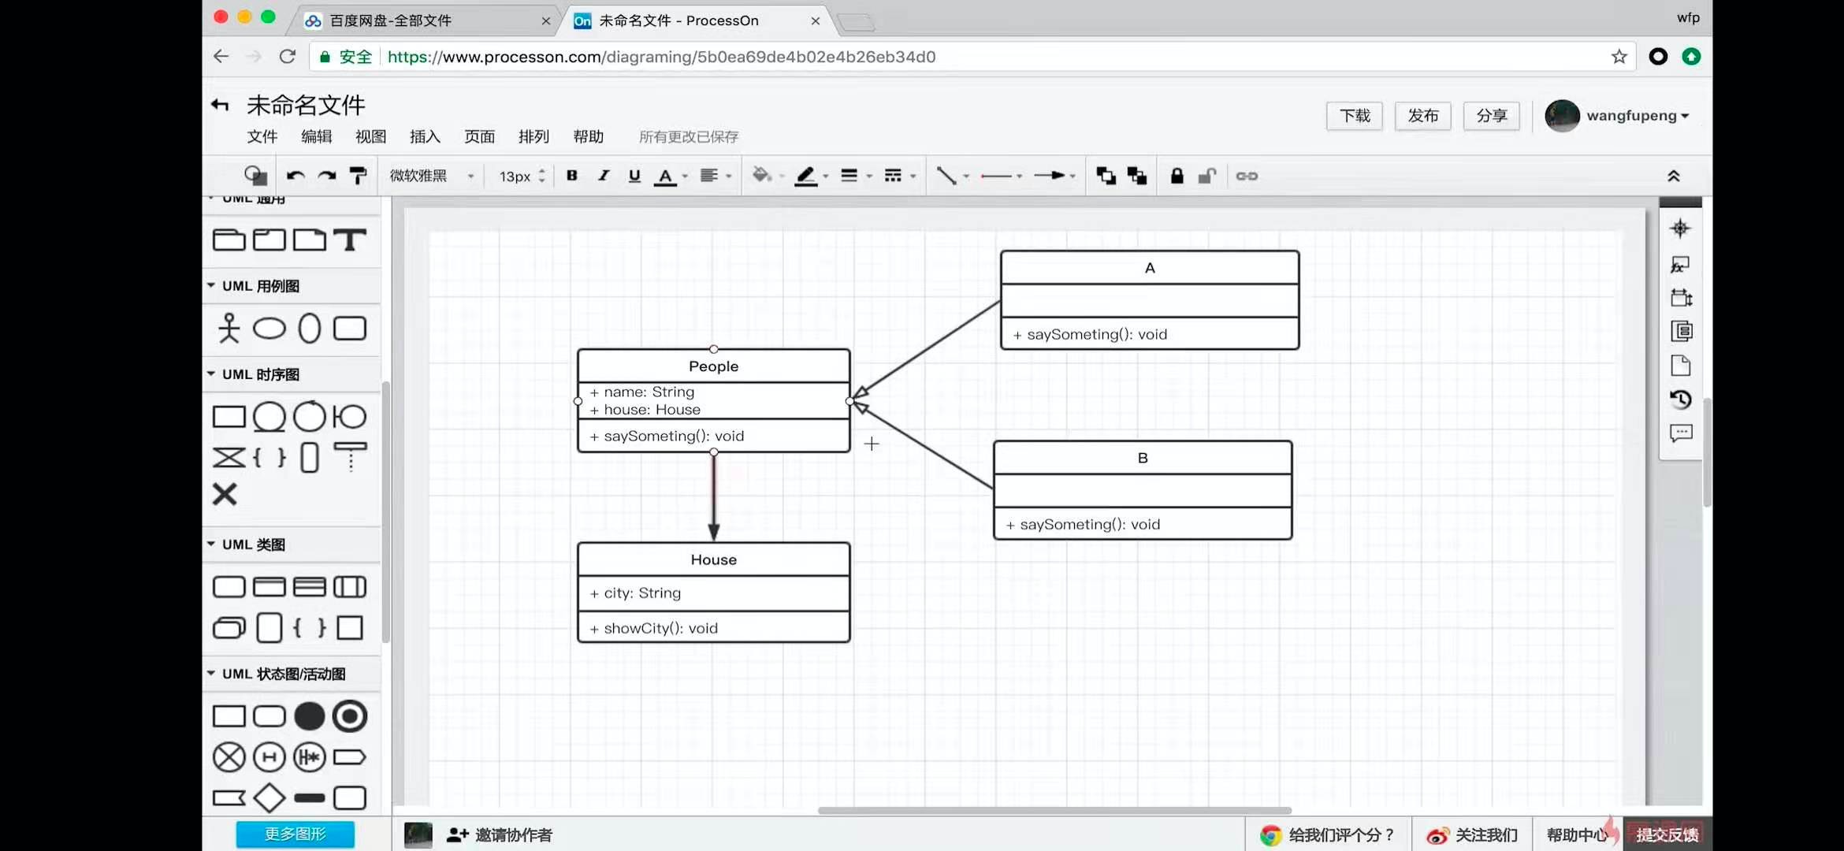Switch to the 百度网盘 browser tab
This screenshot has width=1844, height=851.
(390, 20)
